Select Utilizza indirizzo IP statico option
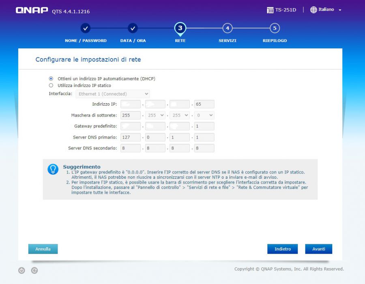The image size is (365, 284). pos(51,85)
